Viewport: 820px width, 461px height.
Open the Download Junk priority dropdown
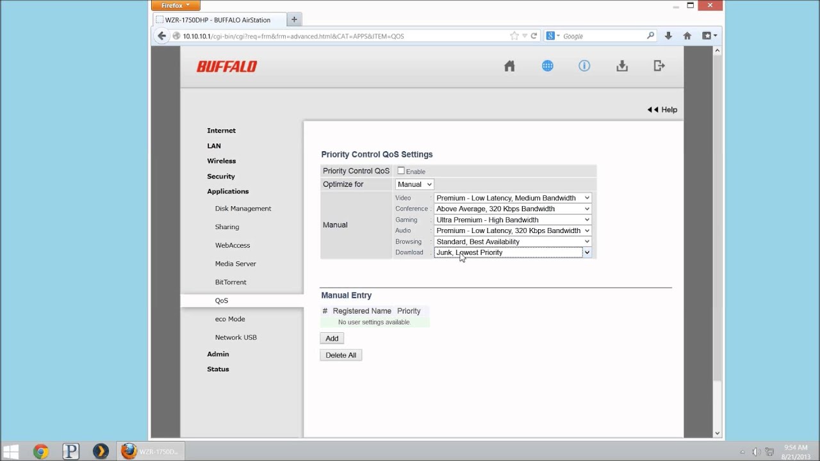(512, 252)
